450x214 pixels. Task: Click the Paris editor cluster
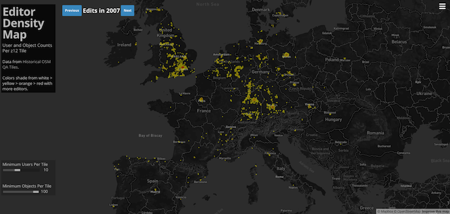coord(201,100)
